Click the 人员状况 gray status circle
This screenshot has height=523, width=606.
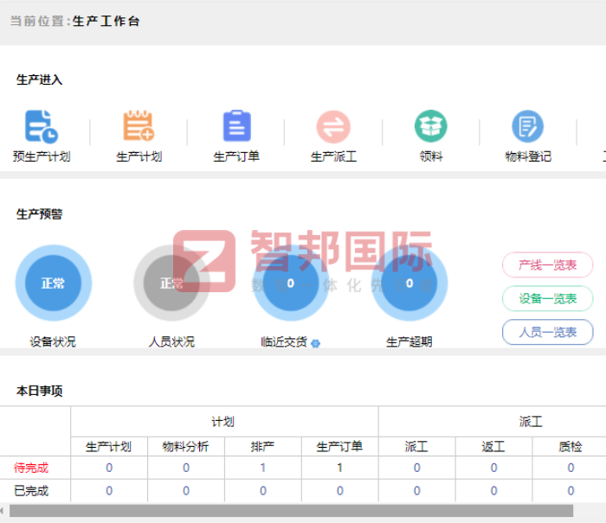point(171,284)
